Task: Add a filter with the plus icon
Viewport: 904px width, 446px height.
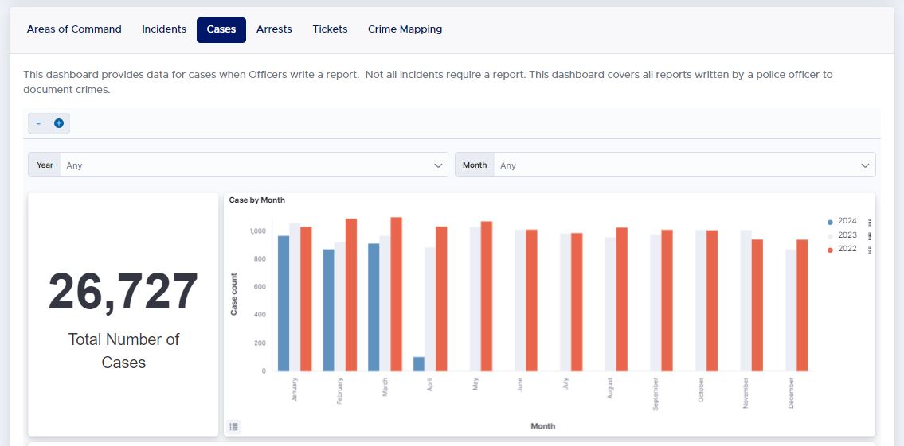Action: pyautogui.click(x=59, y=123)
